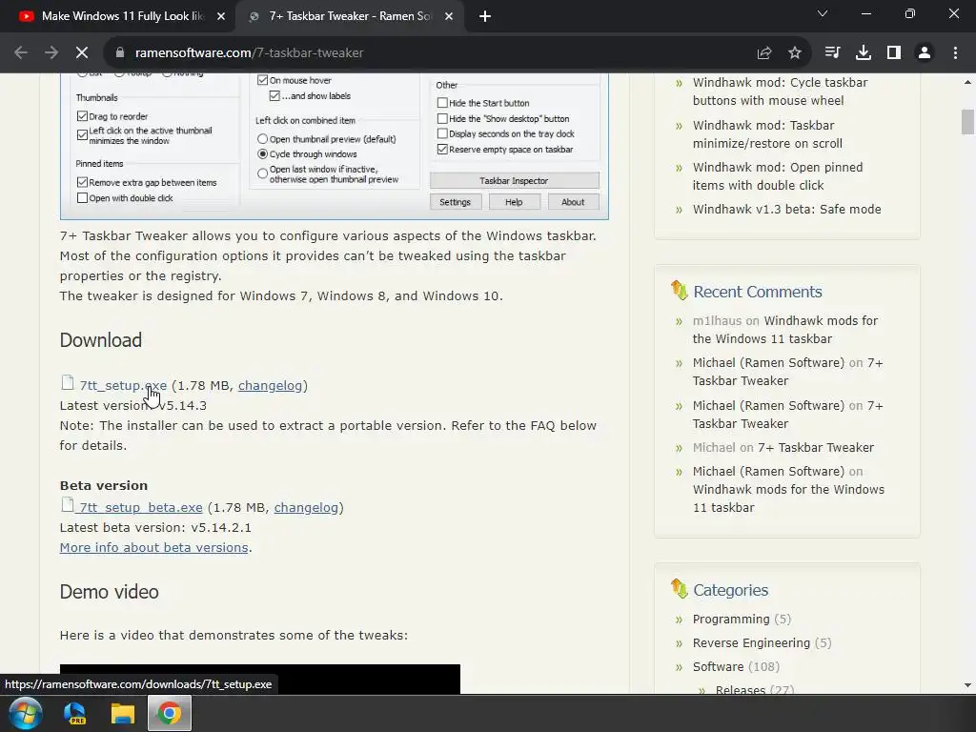976x732 pixels.
Task: Open the changelog link for the stable version
Action: pyautogui.click(x=270, y=385)
